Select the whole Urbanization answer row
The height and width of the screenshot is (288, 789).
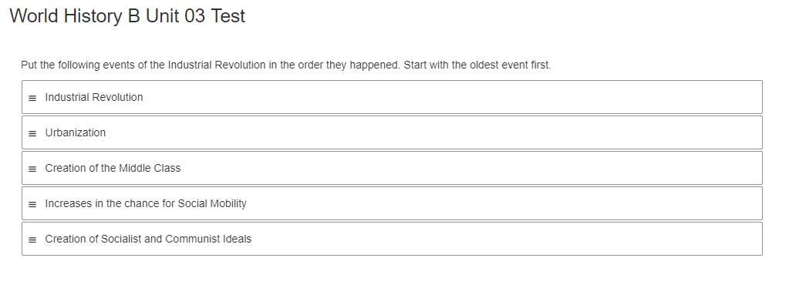[x=392, y=132]
